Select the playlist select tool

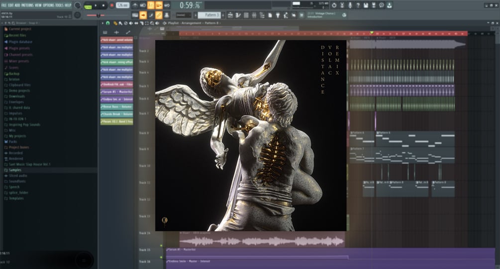pos(147,23)
